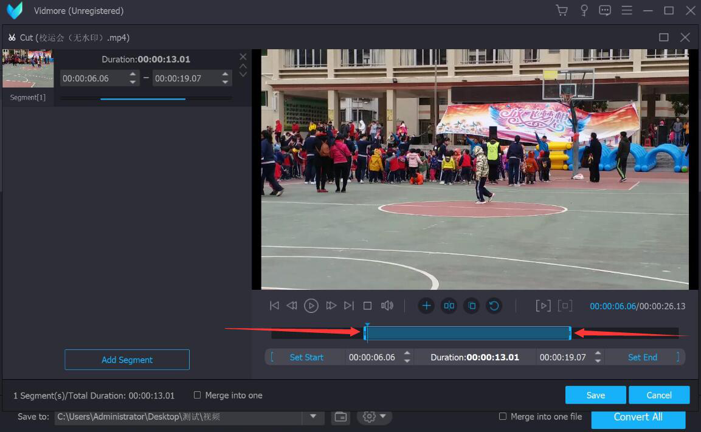Click the key register icon
The height and width of the screenshot is (432, 701).
click(x=584, y=10)
